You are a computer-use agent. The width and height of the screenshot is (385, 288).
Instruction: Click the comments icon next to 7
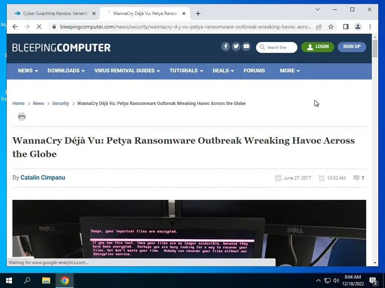tap(356, 178)
